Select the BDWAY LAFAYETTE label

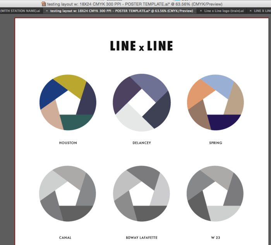point(141,238)
